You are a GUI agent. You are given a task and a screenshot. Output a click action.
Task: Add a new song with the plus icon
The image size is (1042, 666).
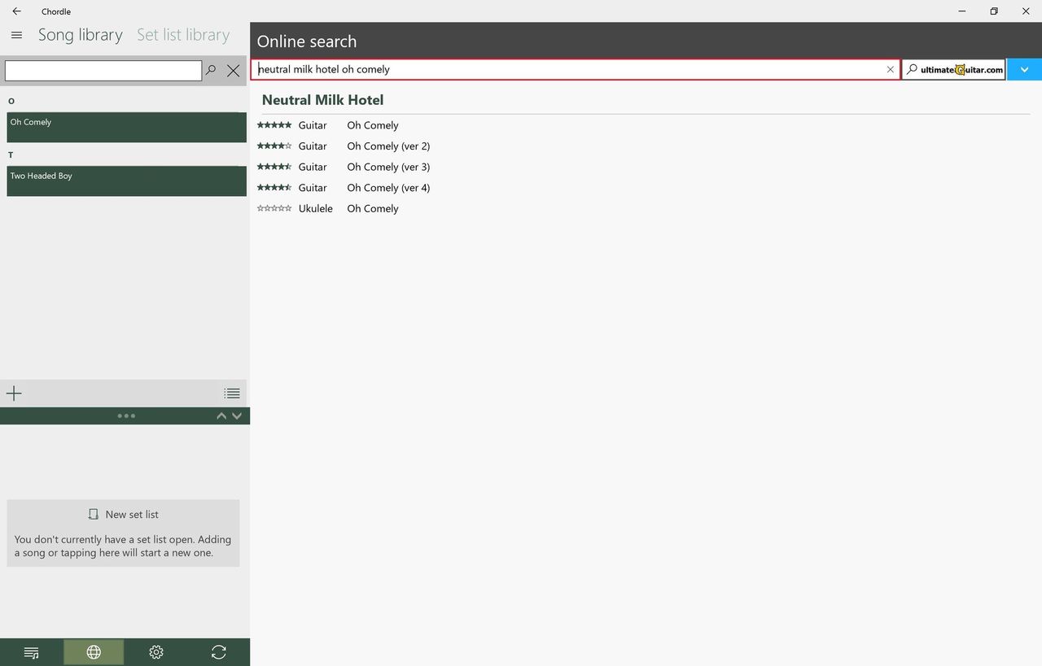point(14,394)
